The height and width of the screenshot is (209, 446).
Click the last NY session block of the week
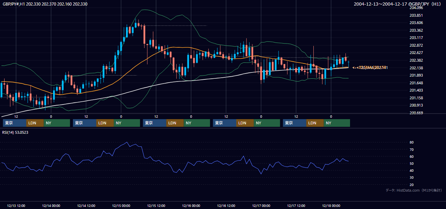(x=337, y=123)
